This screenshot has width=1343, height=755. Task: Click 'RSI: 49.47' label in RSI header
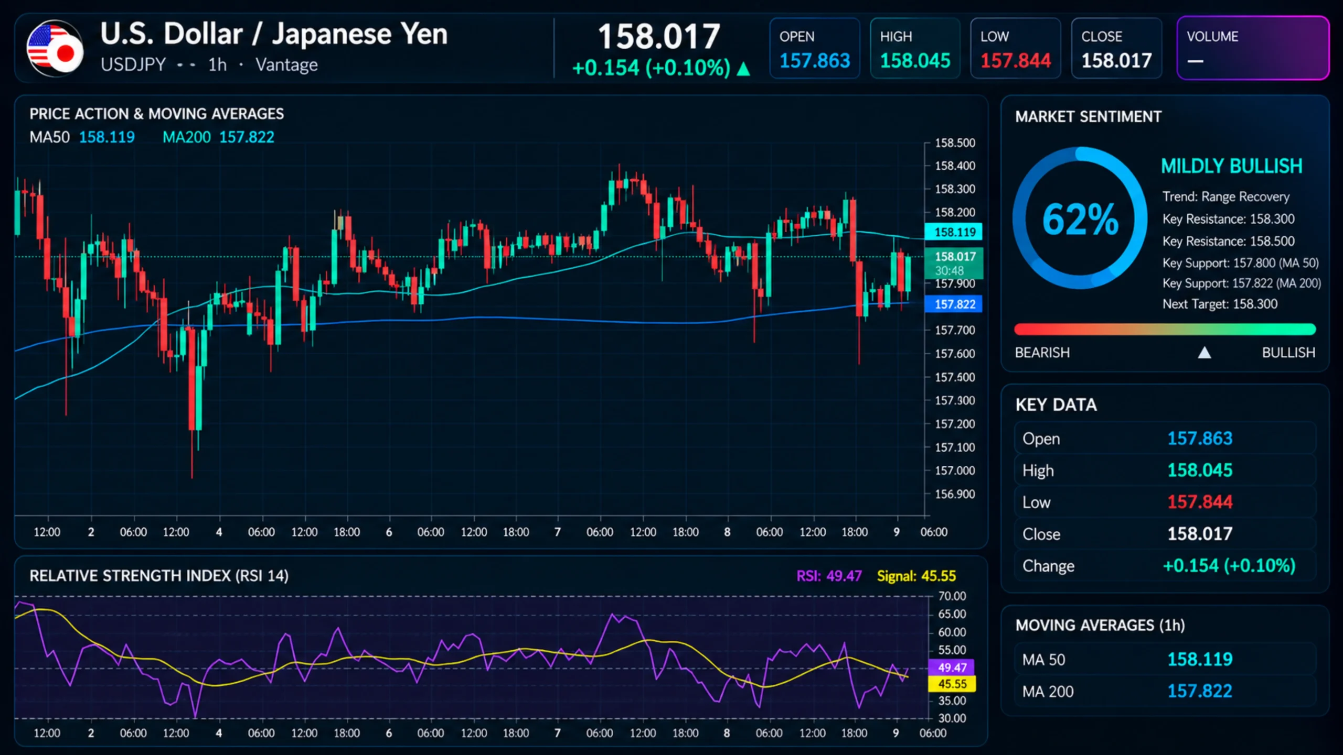click(829, 576)
